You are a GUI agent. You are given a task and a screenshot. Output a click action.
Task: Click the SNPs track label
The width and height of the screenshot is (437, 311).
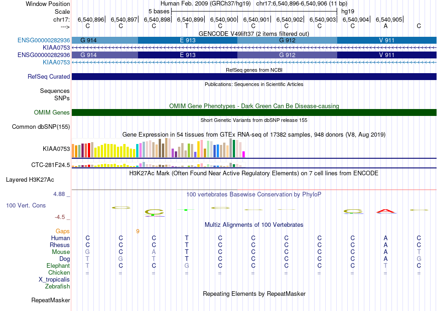62,98
